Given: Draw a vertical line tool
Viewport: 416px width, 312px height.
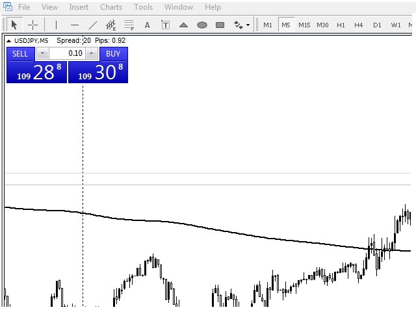Looking at the screenshot, I should click(56, 25).
